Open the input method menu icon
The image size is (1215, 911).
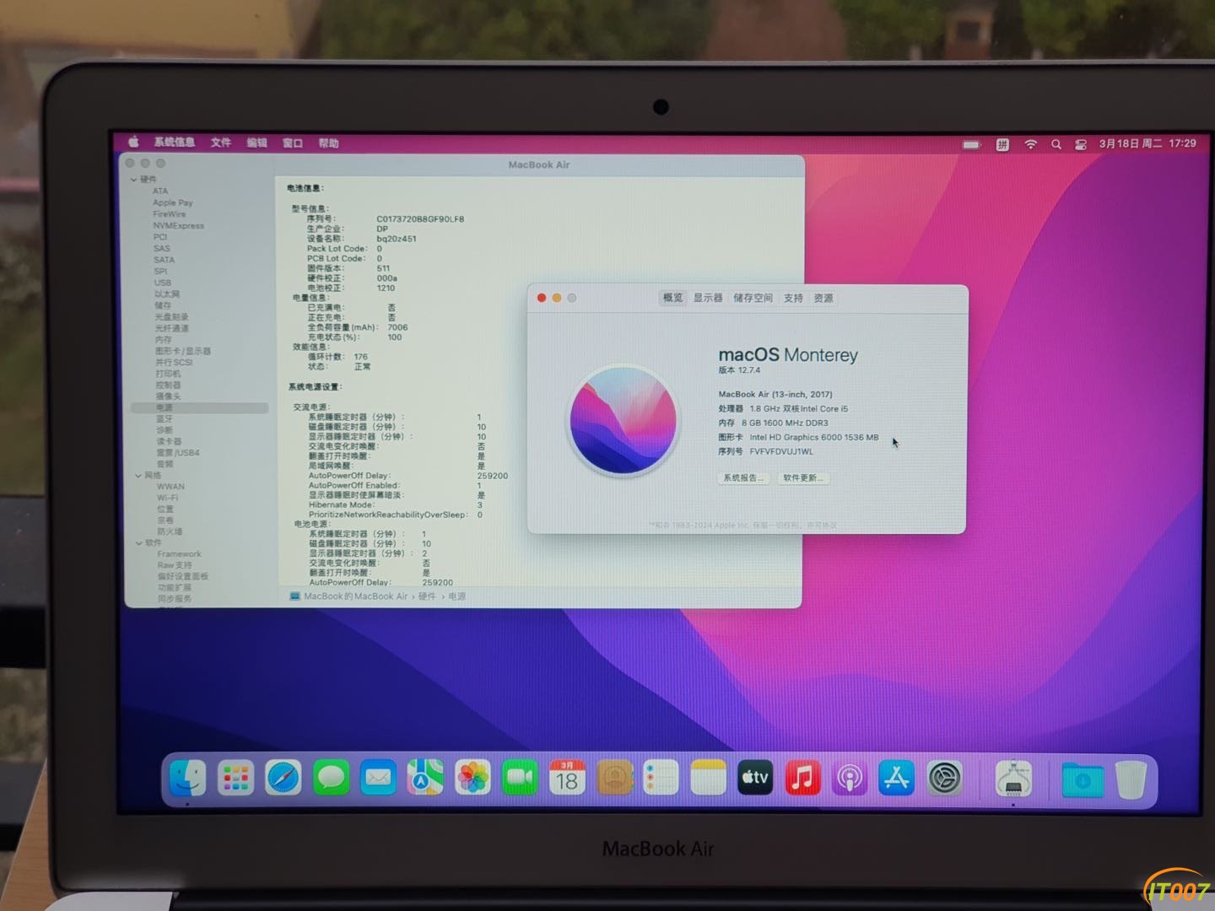coord(1002,144)
